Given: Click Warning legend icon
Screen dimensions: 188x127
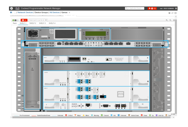Looking at the screenshot, I should (92, 115).
